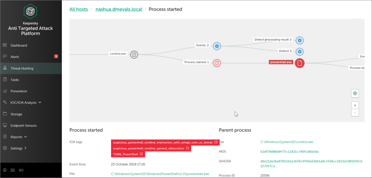Click the Endpoint Sensors monitor icon
372x178 pixels.
[x=5, y=125]
